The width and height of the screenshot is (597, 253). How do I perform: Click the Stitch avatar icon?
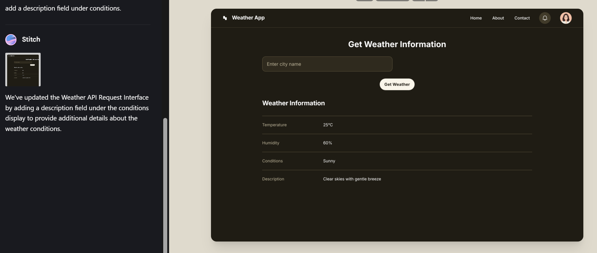tap(11, 40)
